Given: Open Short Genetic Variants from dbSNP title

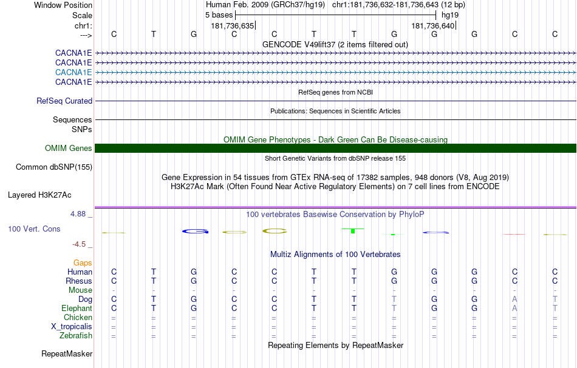Looking at the screenshot, I should 335,158.
